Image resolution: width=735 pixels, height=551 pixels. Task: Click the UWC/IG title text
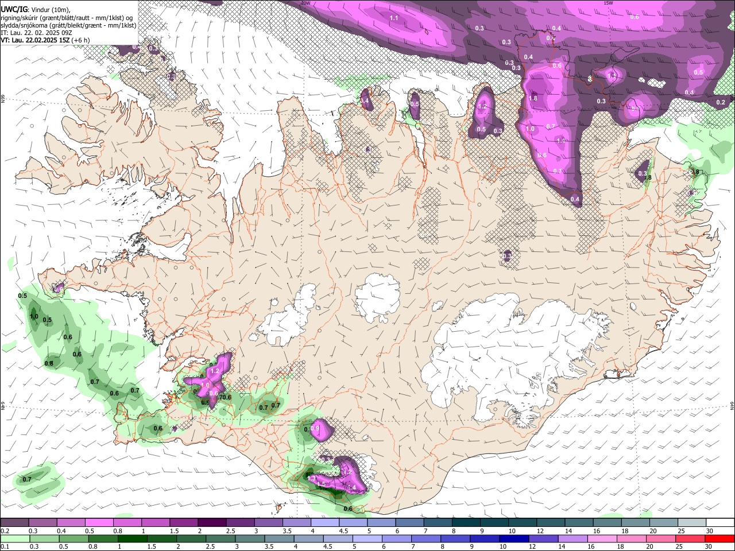tap(13, 9)
